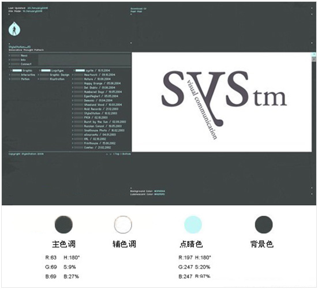The image size is (318, 289).
Task: Select the Logotype subcategory
Action: (57, 70)
